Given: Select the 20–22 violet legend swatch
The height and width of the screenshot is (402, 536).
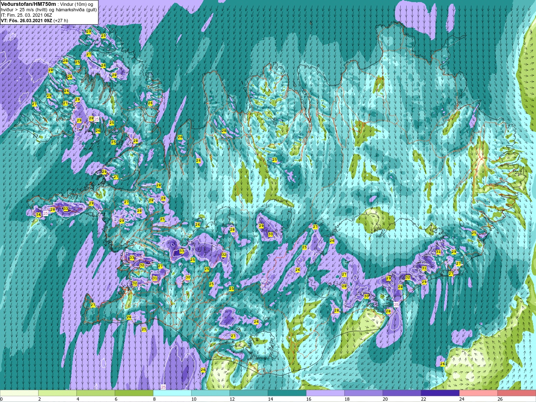Looking at the screenshot, I should click(x=402, y=393).
